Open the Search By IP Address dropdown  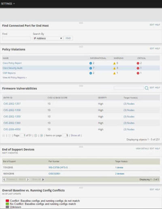coord(48,38)
